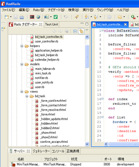Click the Save toolbar icon
This screenshot has height=167, width=139.
(16, 17)
